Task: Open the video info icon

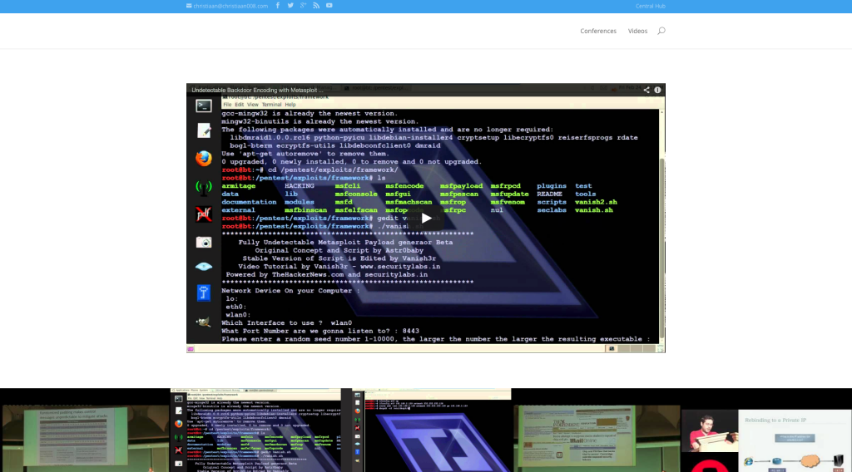Action: pos(657,90)
